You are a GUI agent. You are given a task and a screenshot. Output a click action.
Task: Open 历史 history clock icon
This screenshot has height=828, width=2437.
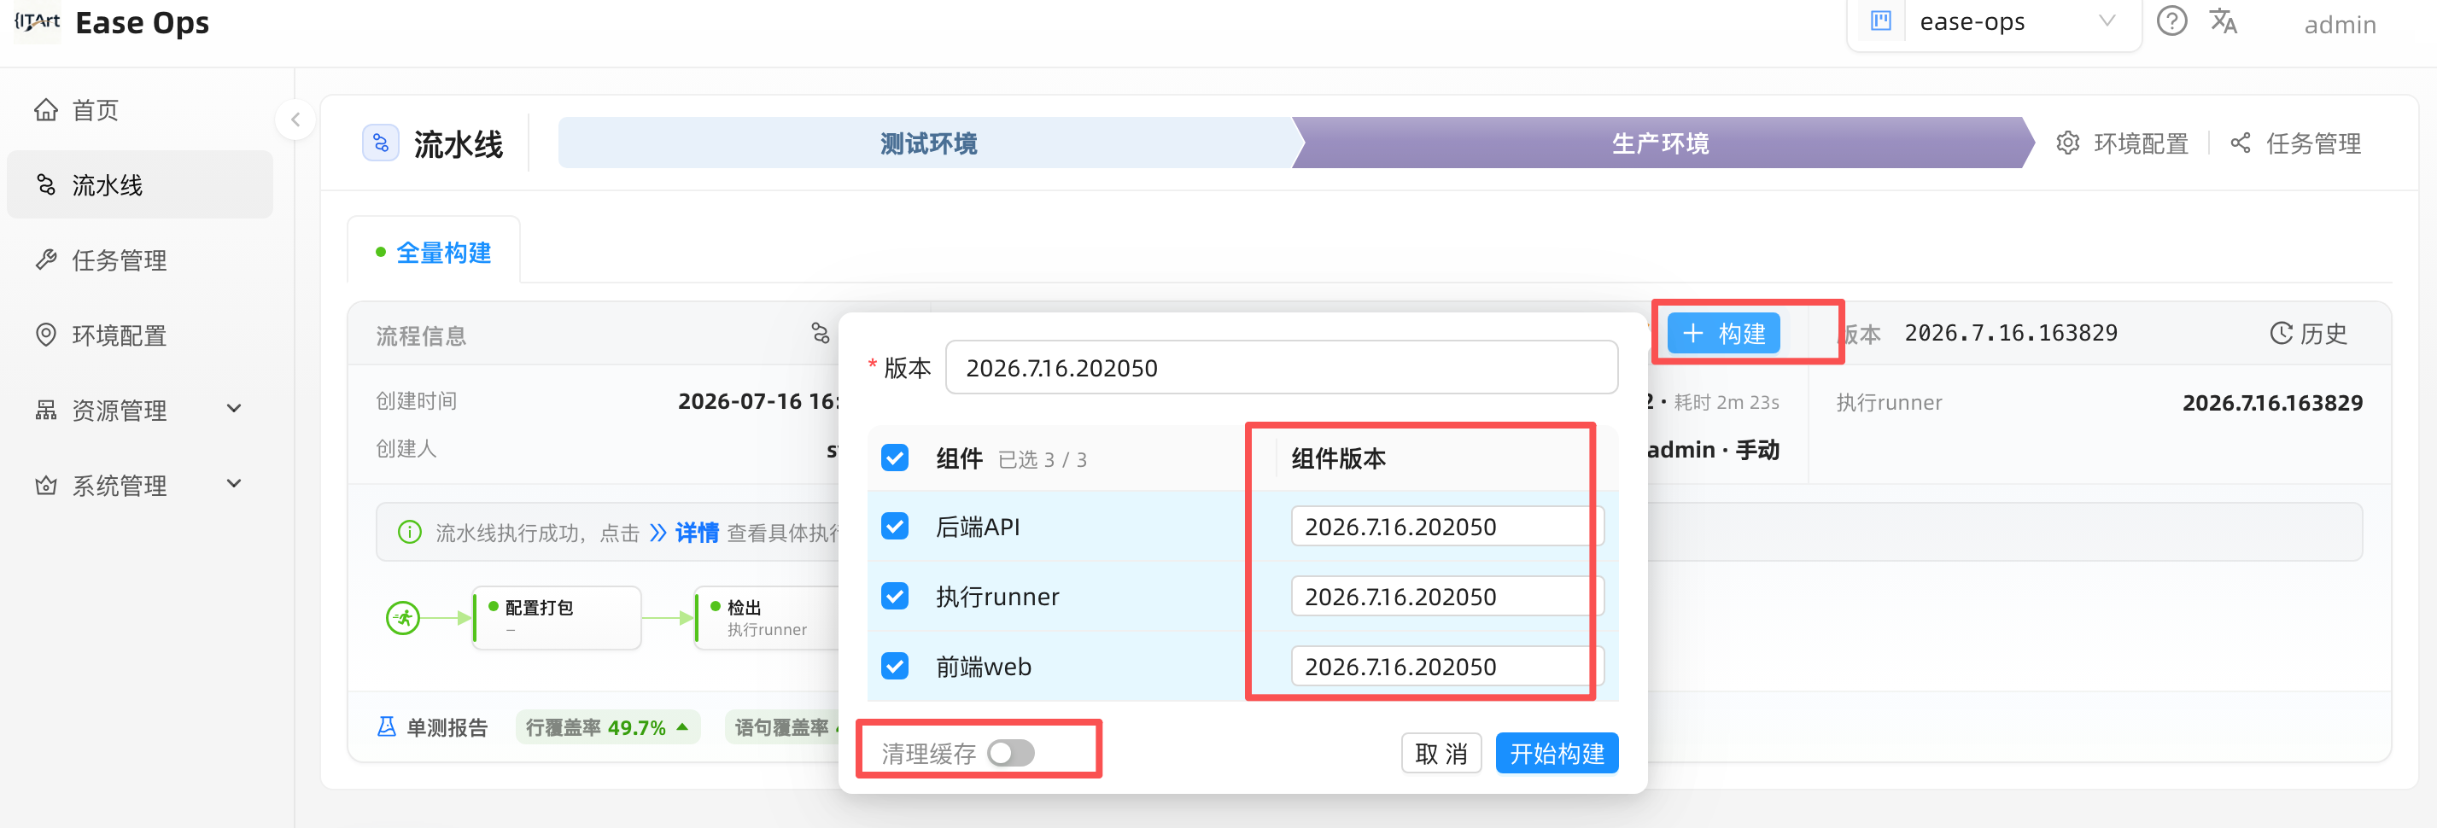pos(2281,333)
